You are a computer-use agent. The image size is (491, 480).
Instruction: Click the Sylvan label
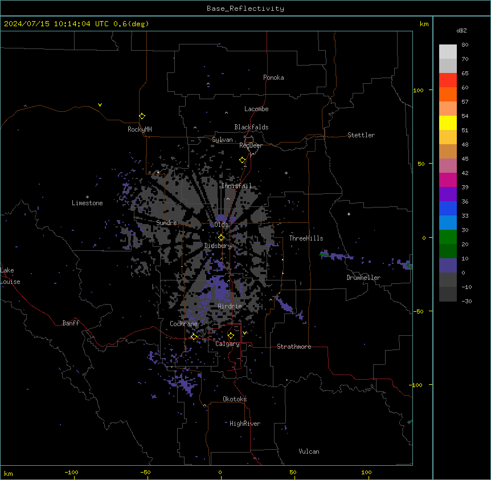pos(222,140)
